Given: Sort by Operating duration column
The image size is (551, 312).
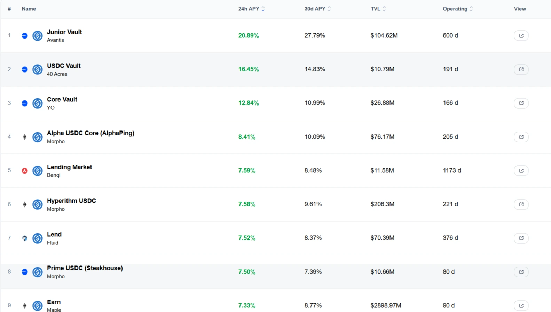Looking at the screenshot, I should 458,9.
